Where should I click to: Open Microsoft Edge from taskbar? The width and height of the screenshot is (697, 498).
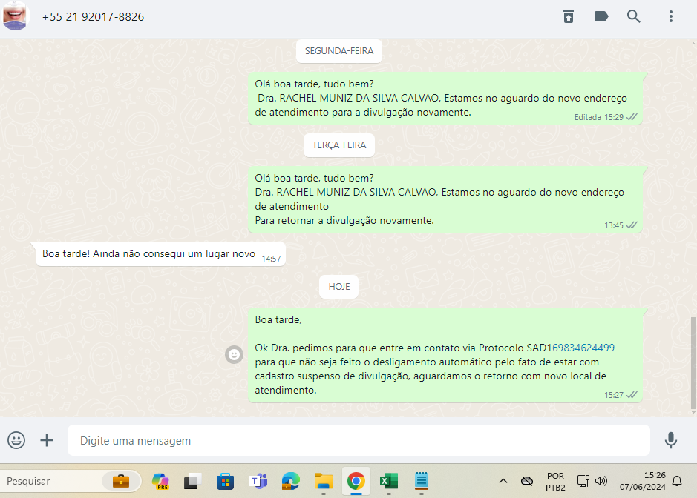[291, 481]
